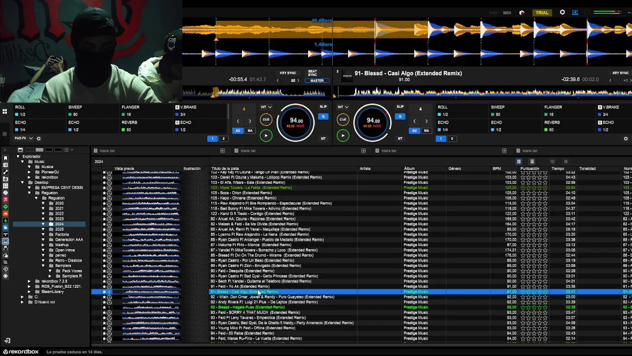Sort by the Tiempo column header

coord(558,169)
